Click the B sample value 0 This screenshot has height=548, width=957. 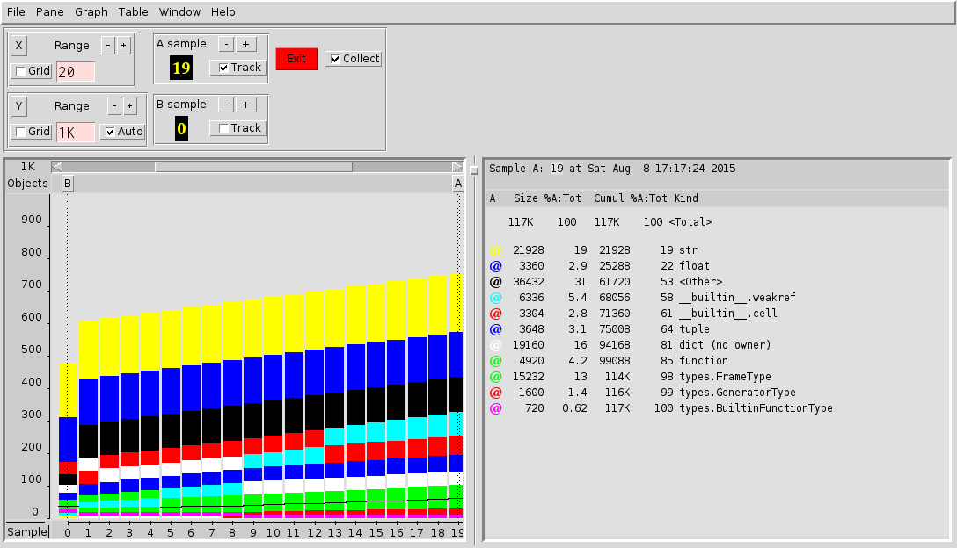181,128
